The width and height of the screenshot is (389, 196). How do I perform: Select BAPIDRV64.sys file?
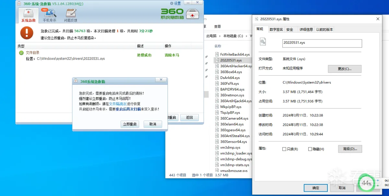click(x=230, y=89)
